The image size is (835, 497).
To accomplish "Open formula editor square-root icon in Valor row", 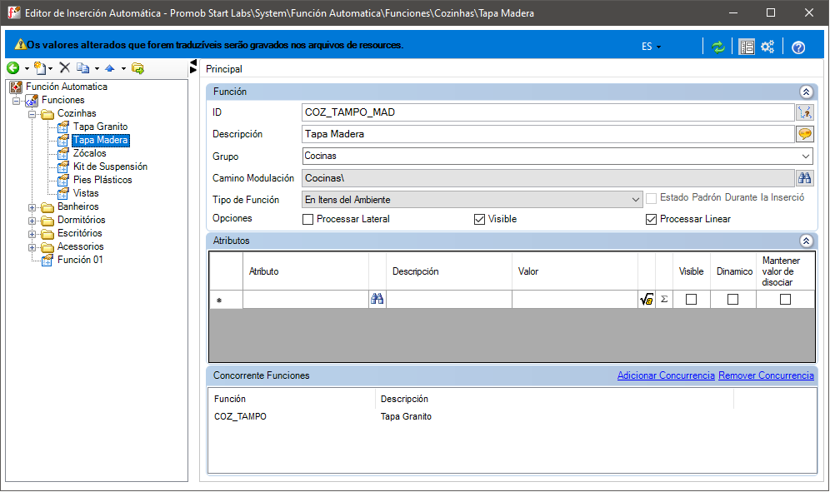I will (647, 300).
